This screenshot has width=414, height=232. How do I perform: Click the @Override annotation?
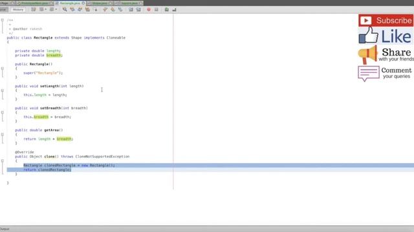tap(25, 152)
